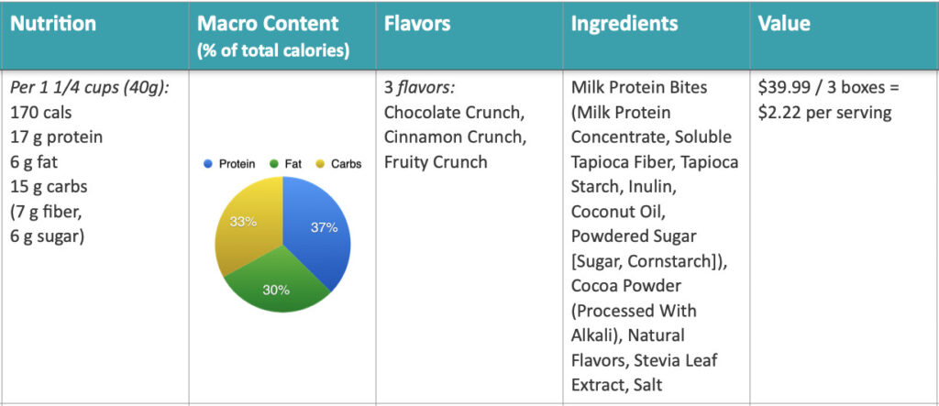Click the 'Milk Protein Bites' ingredient text
The image size is (939, 406).
click(638, 88)
